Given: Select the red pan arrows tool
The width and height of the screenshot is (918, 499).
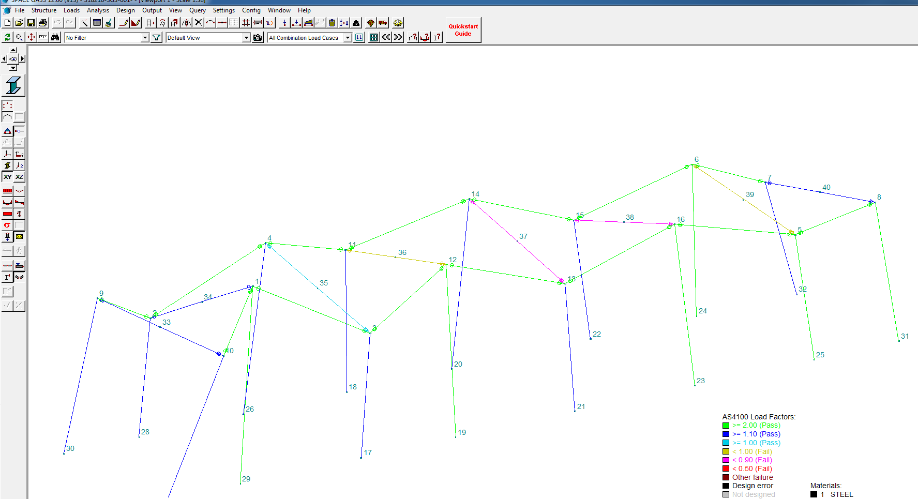Looking at the screenshot, I should tap(31, 37).
